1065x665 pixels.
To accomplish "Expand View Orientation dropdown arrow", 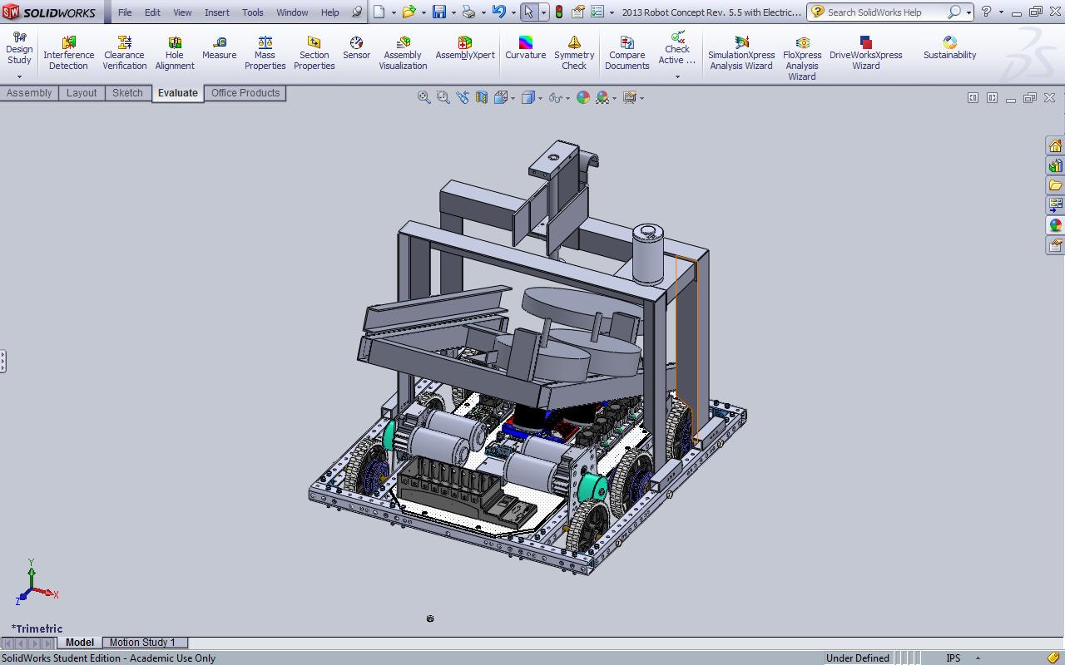I will tap(513, 98).
